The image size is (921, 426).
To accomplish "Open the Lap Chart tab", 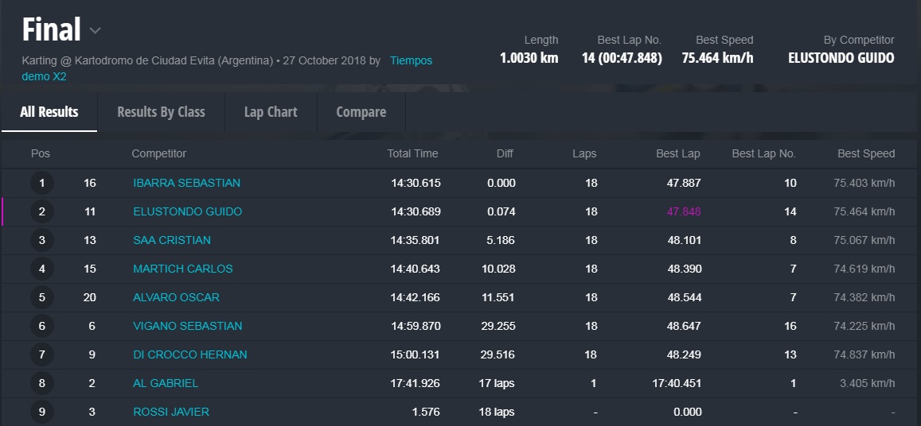I will [x=271, y=112].
